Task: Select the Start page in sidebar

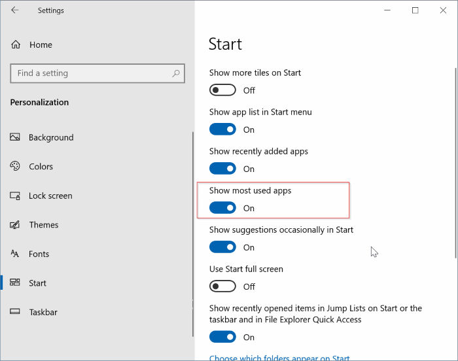Action: (96, 283)
